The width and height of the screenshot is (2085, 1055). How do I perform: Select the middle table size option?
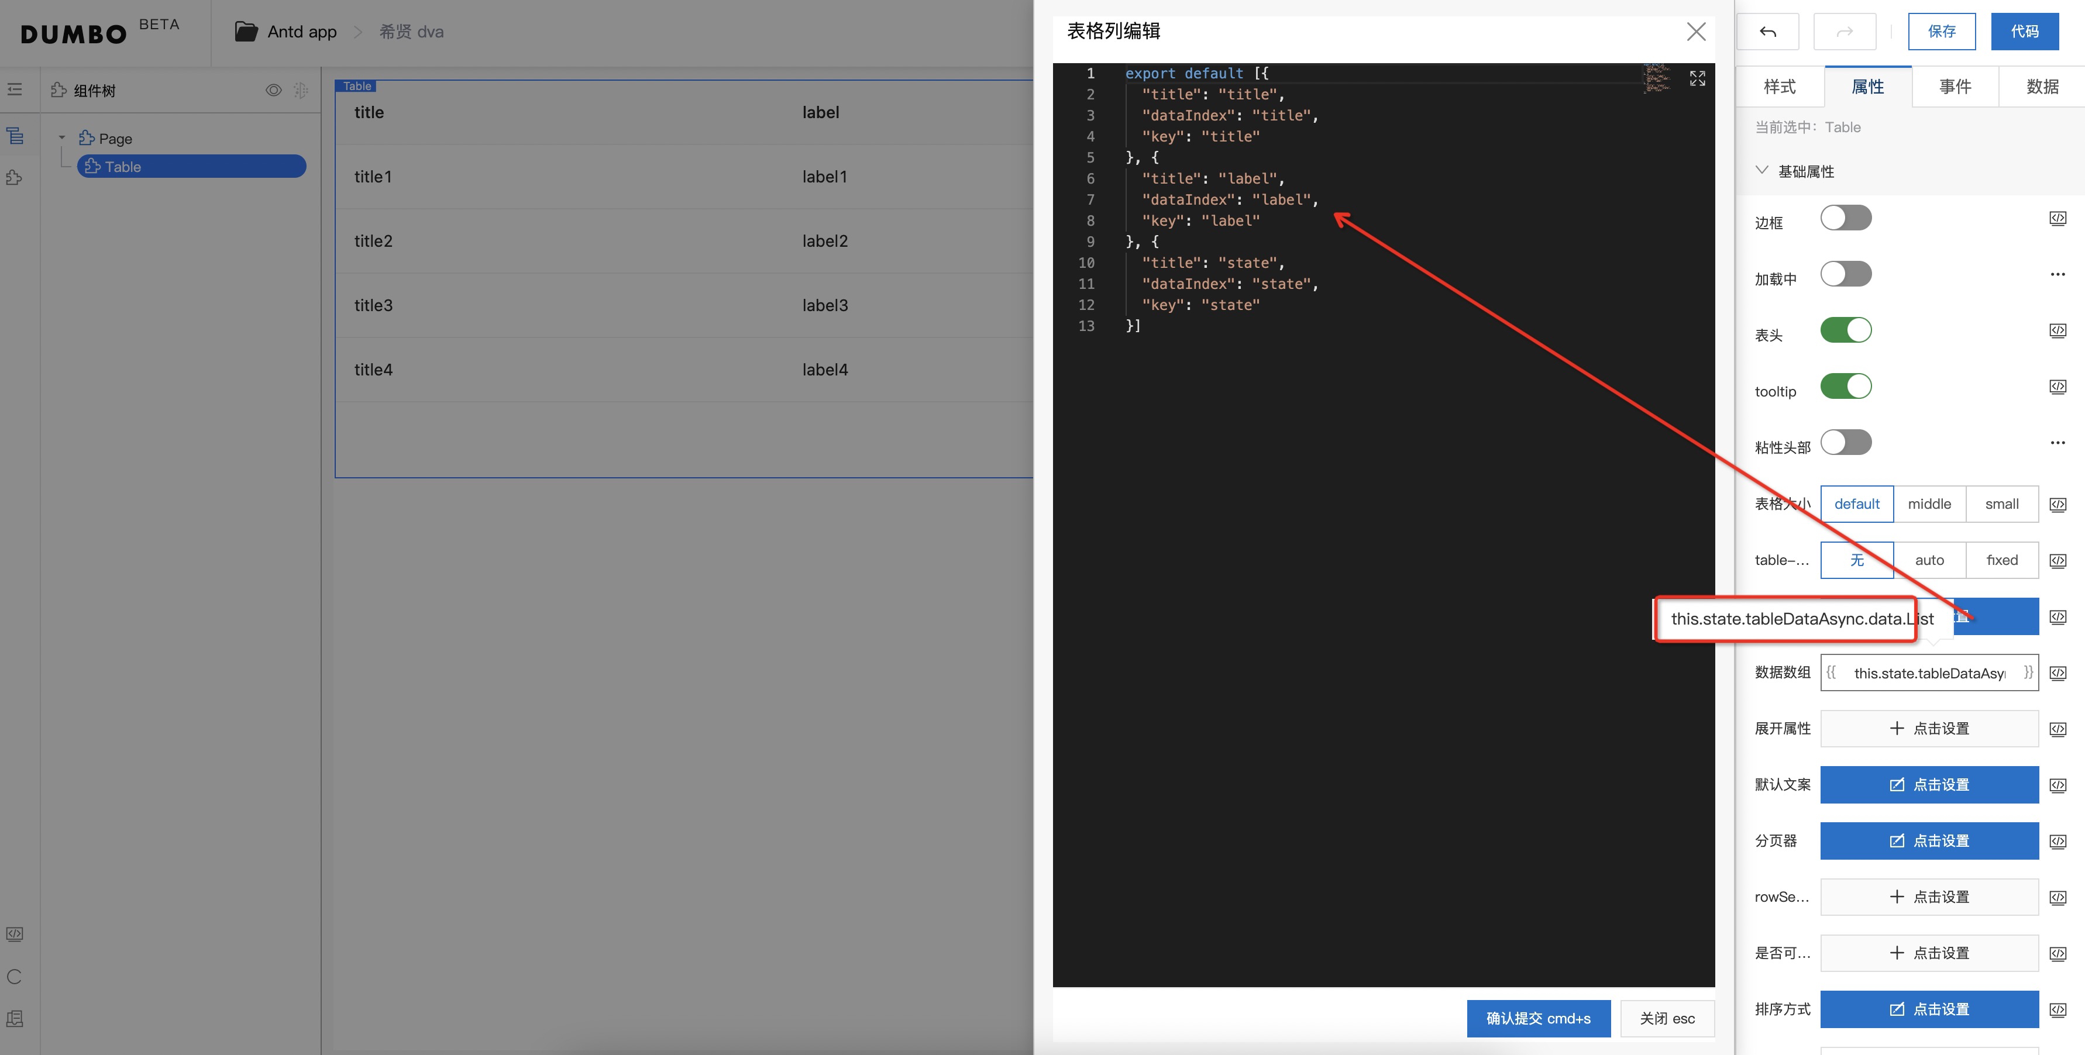(x=1929, y=504)
